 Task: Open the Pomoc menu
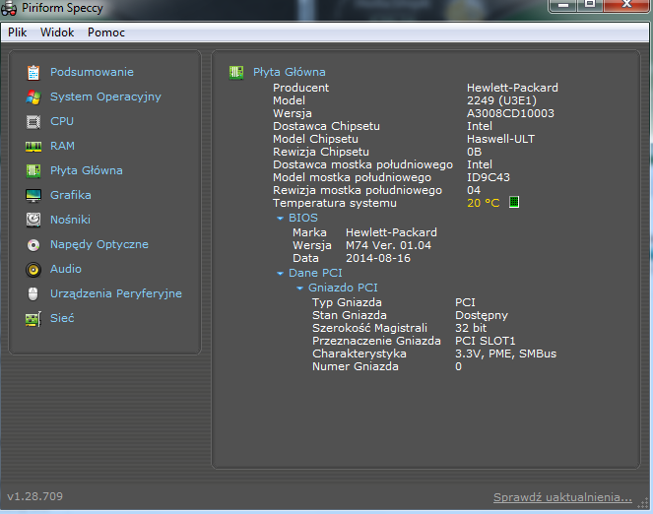click(106, 32)
